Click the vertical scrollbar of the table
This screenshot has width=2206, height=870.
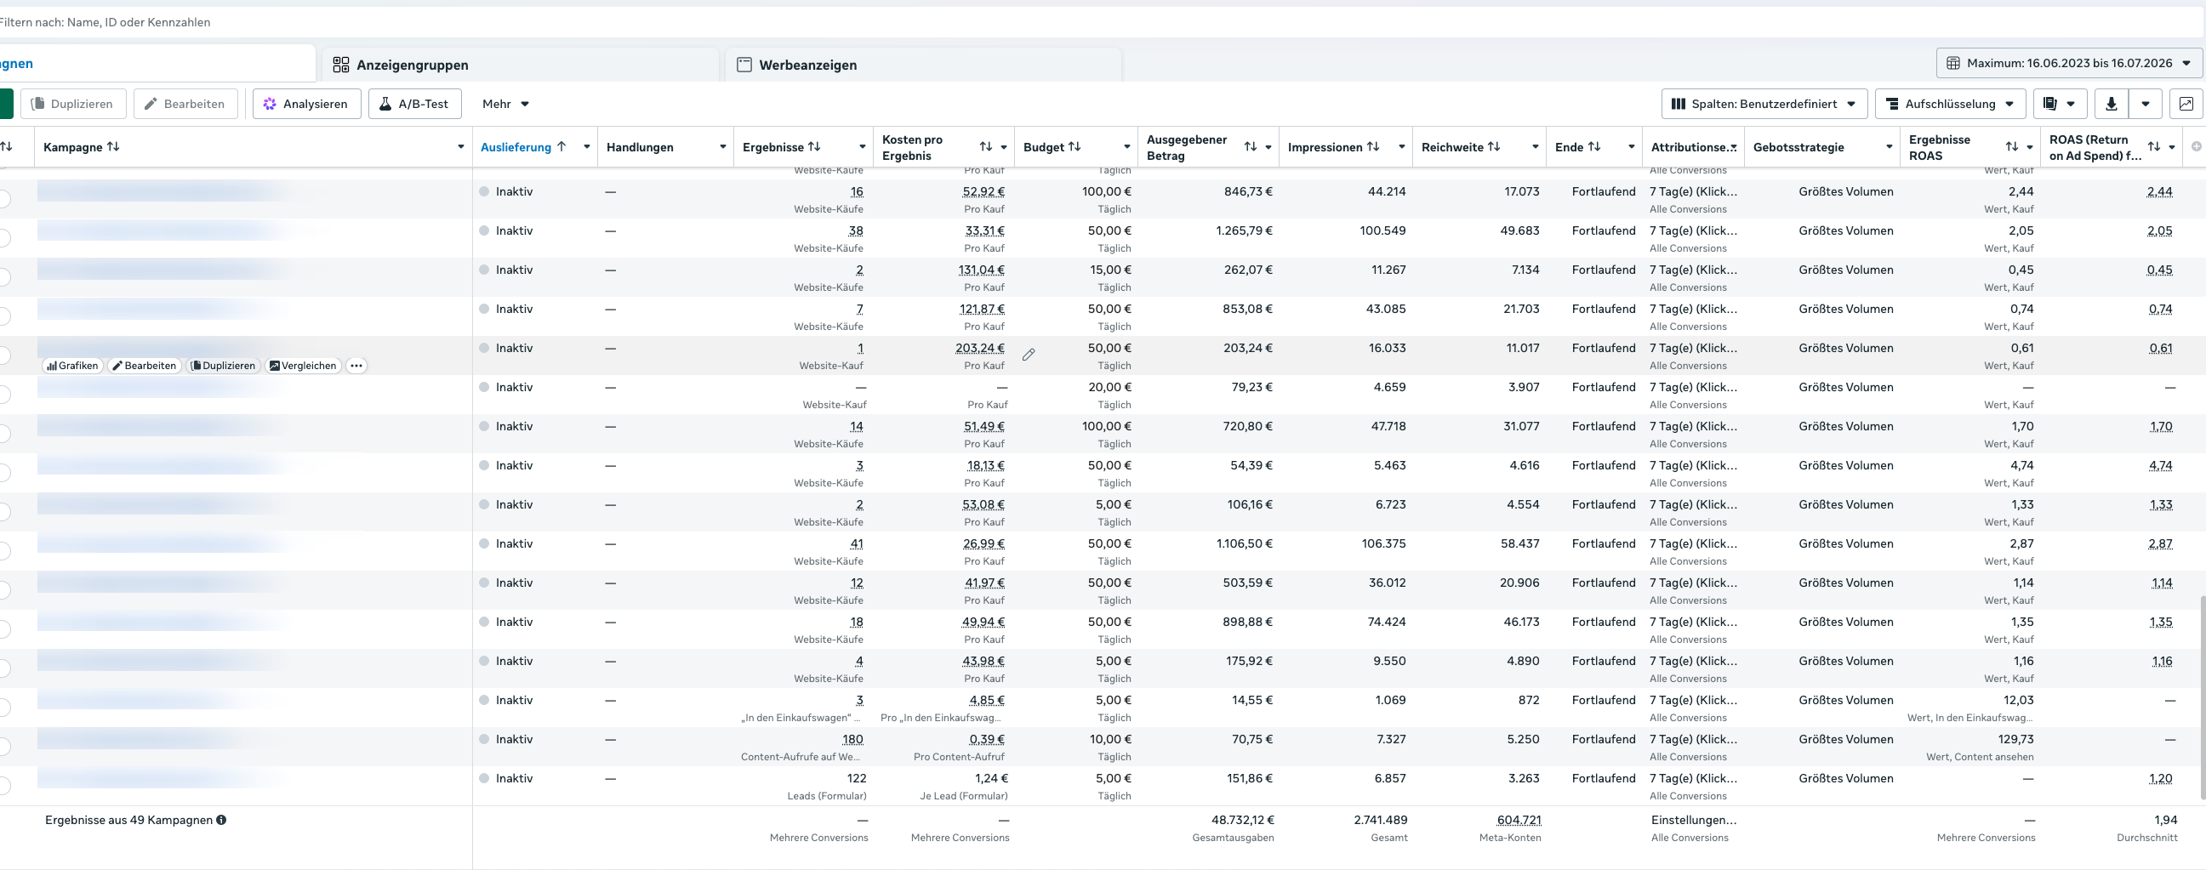2202,697
